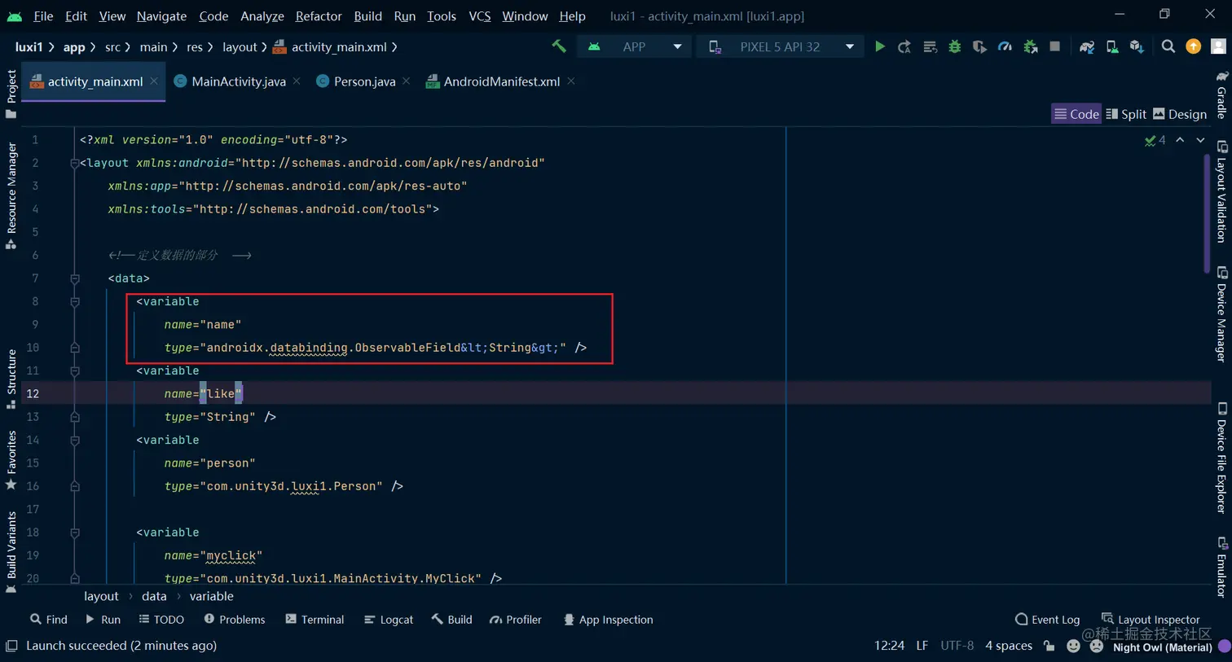Click the inspection checkmark count widget
This screenshot has height=662, width=1232.
tap(1155, 140)
